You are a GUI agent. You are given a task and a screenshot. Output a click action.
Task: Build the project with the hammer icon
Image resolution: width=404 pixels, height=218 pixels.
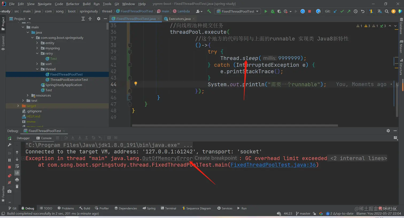(209, 11)
